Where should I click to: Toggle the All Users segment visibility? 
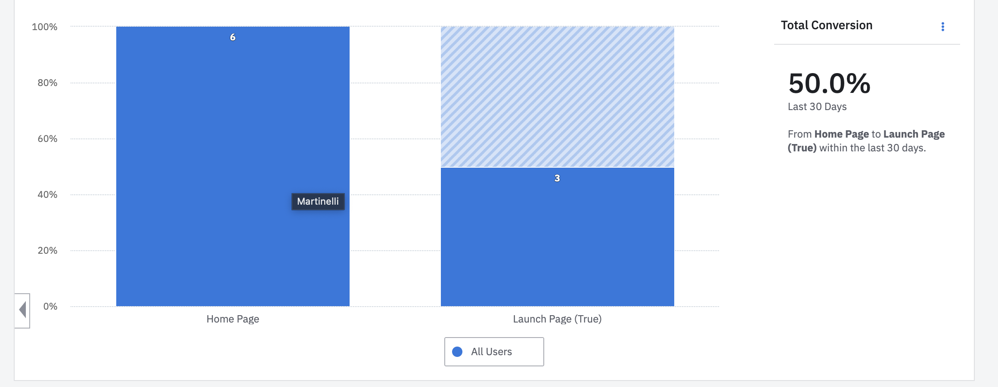point(494,351)
